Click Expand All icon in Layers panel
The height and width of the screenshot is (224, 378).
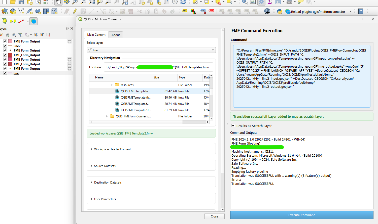click(36, 35)
